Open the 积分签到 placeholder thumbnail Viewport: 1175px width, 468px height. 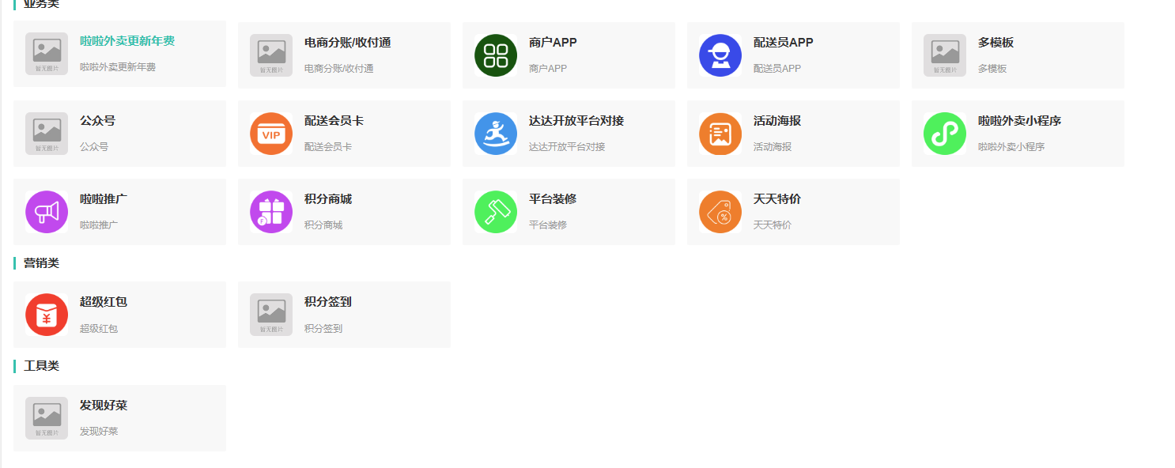pos(271,315)
